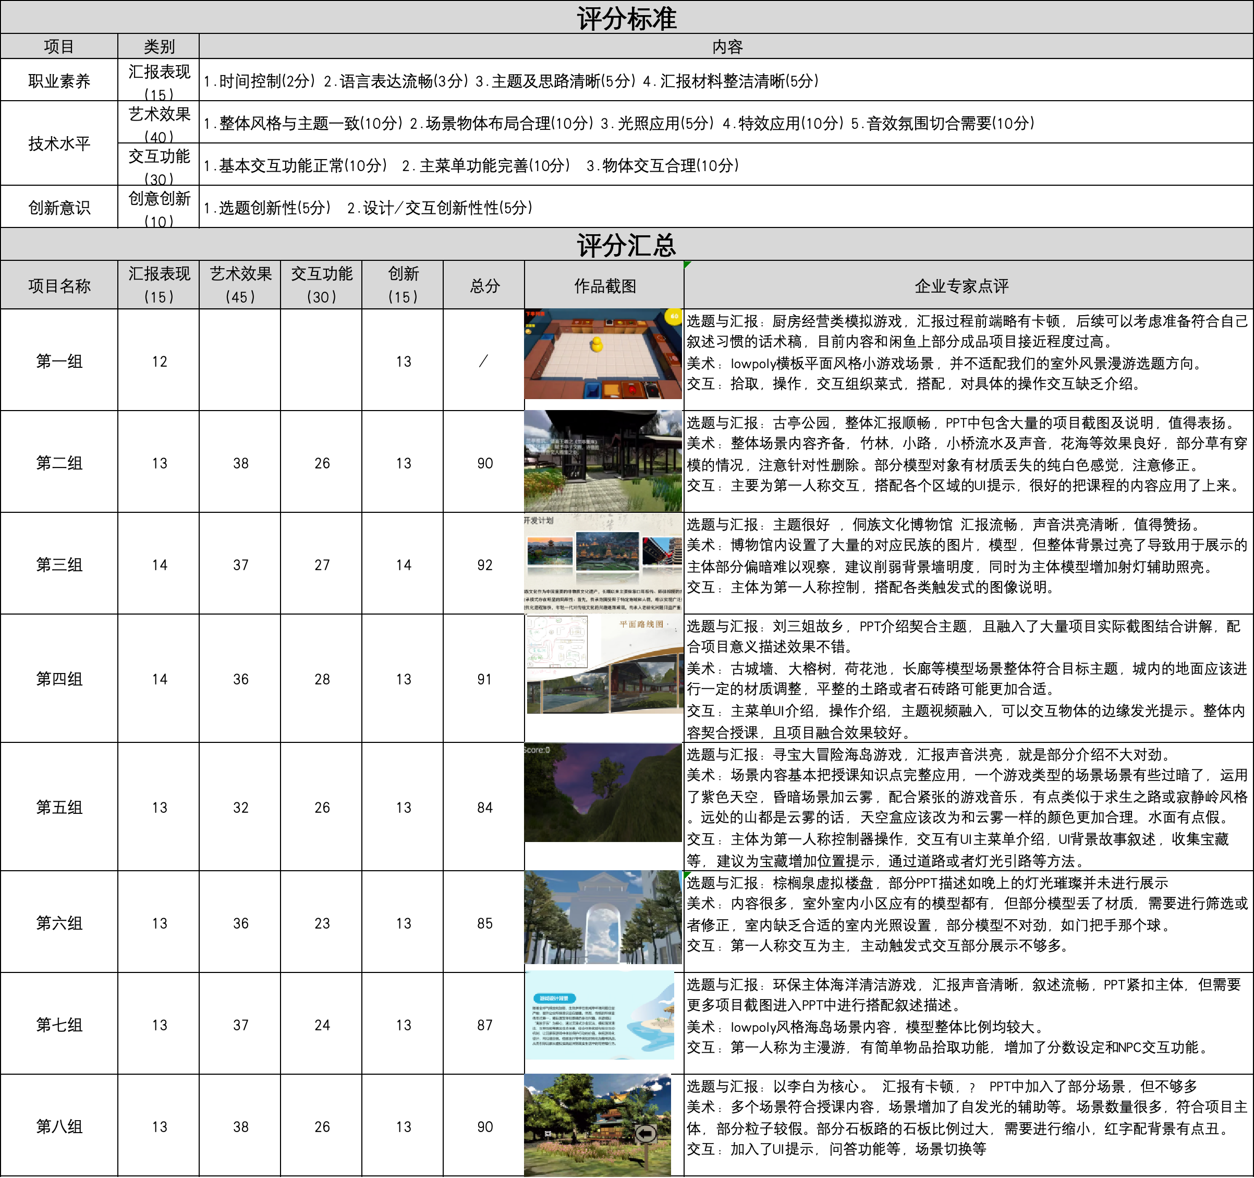The width and height of the screenshot is (1254, 1178).
Task: Click the 交互功能(30) category cell in criteria table
Action: (x=159, y=165)
